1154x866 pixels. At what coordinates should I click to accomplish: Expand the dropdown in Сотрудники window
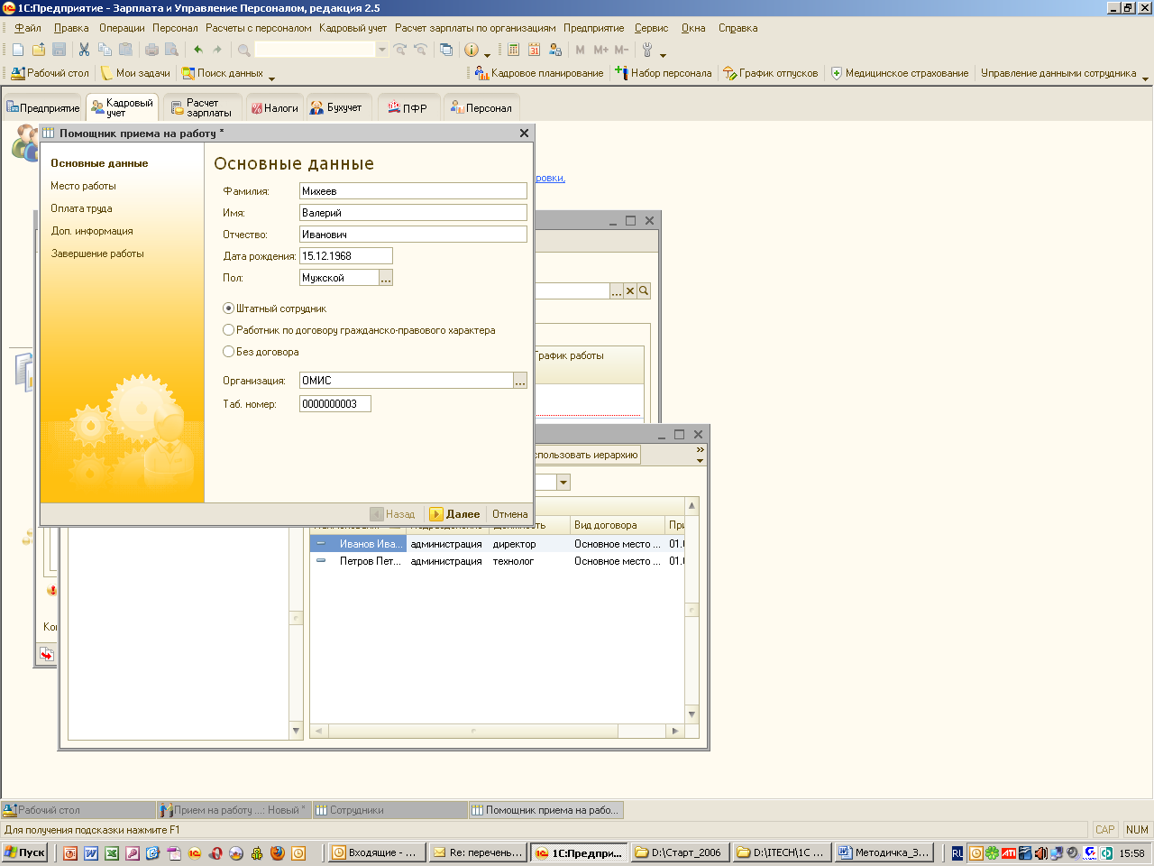click(x=563, y=483)
